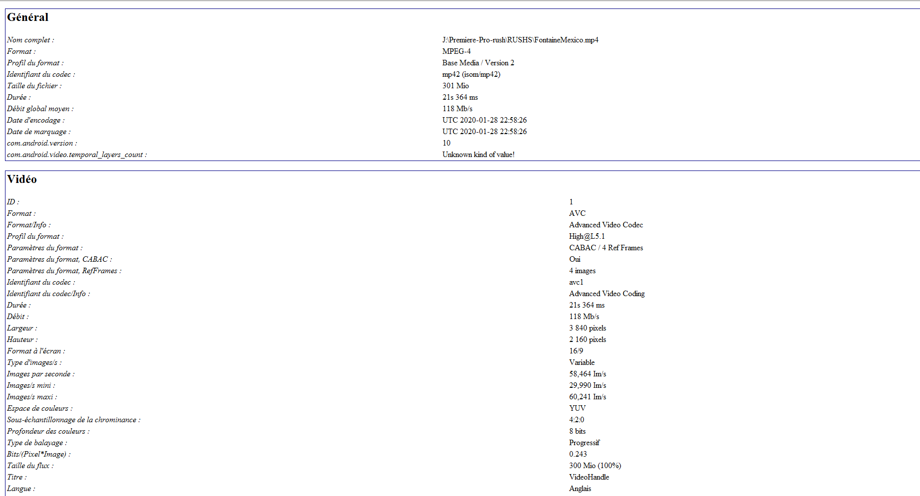920x496 pixels.
Task: Click the file path ending in FontaineMexico.mp4
Action: click(x=520, y=40)
